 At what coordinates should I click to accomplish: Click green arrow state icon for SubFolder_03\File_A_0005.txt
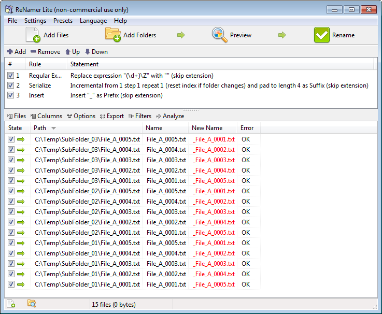(21, 139)
